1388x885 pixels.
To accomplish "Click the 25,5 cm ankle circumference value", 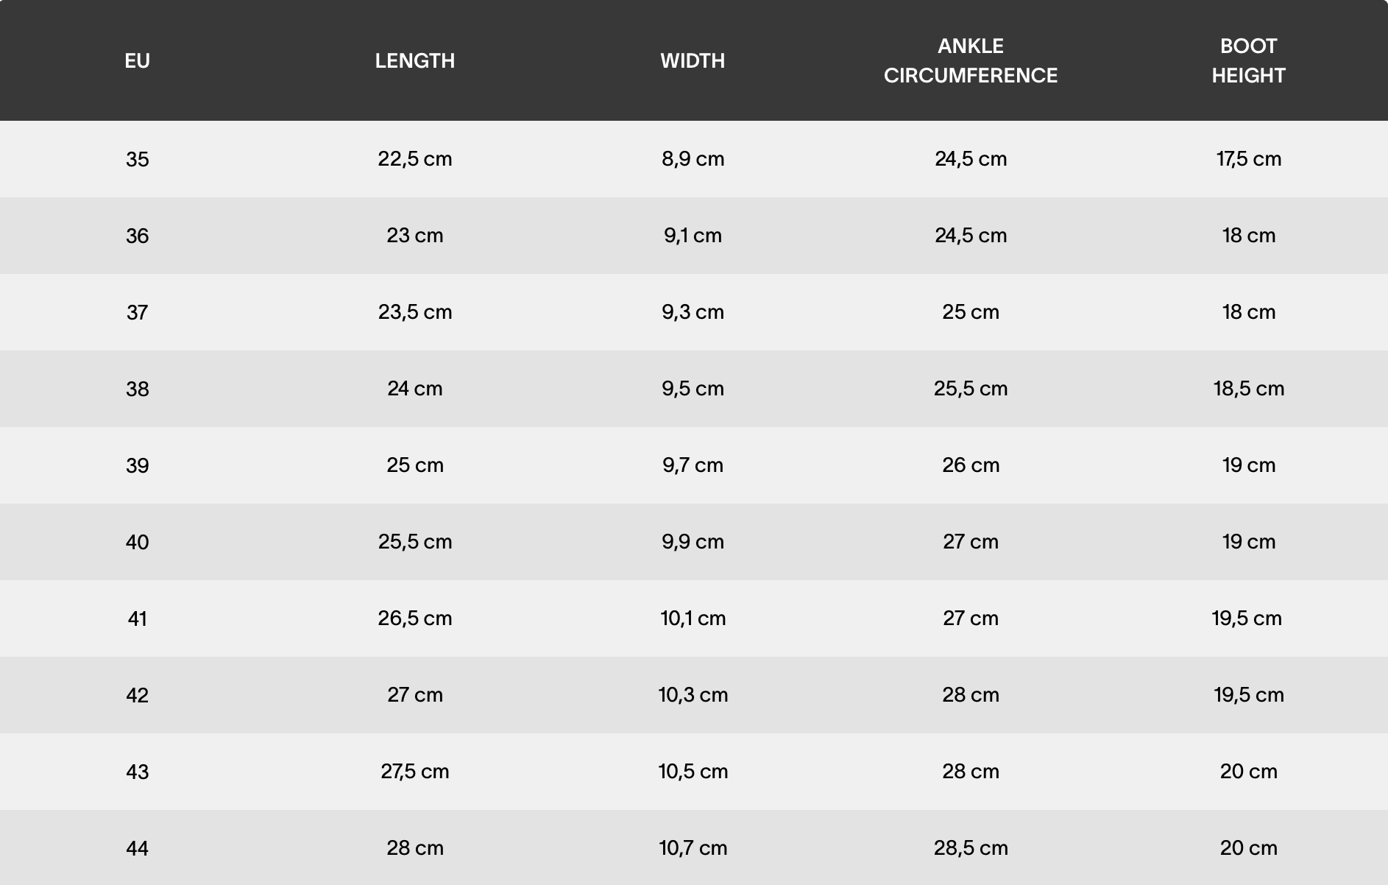I will (x=970, y=389).
